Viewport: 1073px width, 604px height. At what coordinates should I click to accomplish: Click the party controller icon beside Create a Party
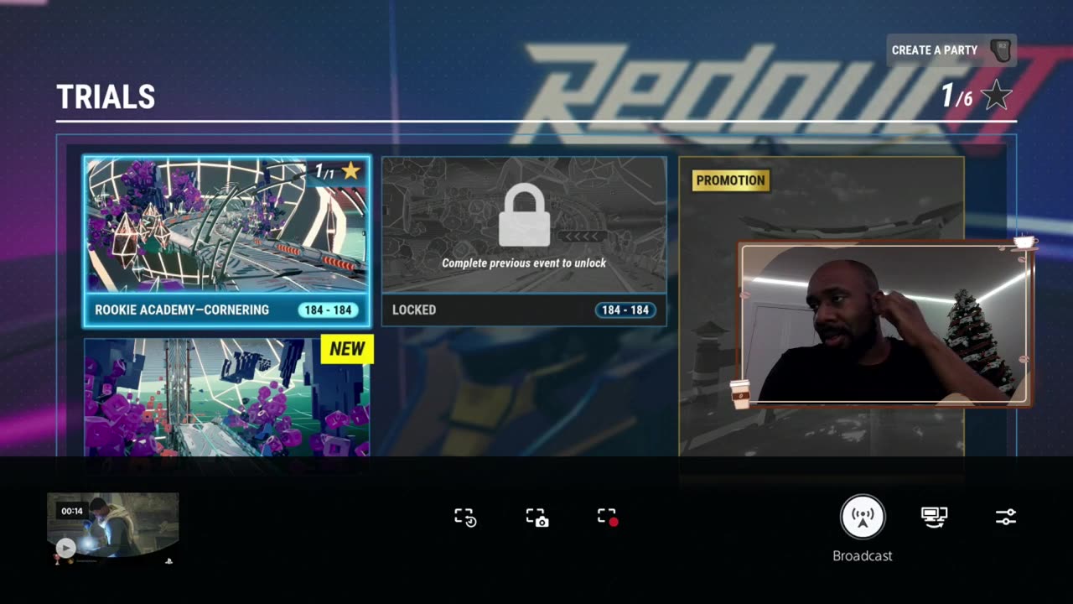tap(1001, 50)
